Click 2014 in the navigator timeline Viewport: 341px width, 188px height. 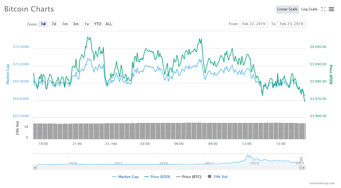click(73, 163)
